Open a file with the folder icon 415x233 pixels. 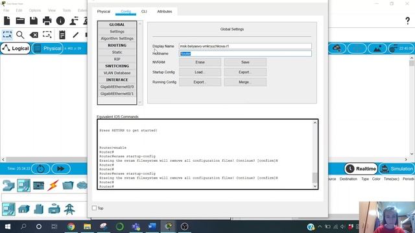pyautogui.click(x=20, y=21)
